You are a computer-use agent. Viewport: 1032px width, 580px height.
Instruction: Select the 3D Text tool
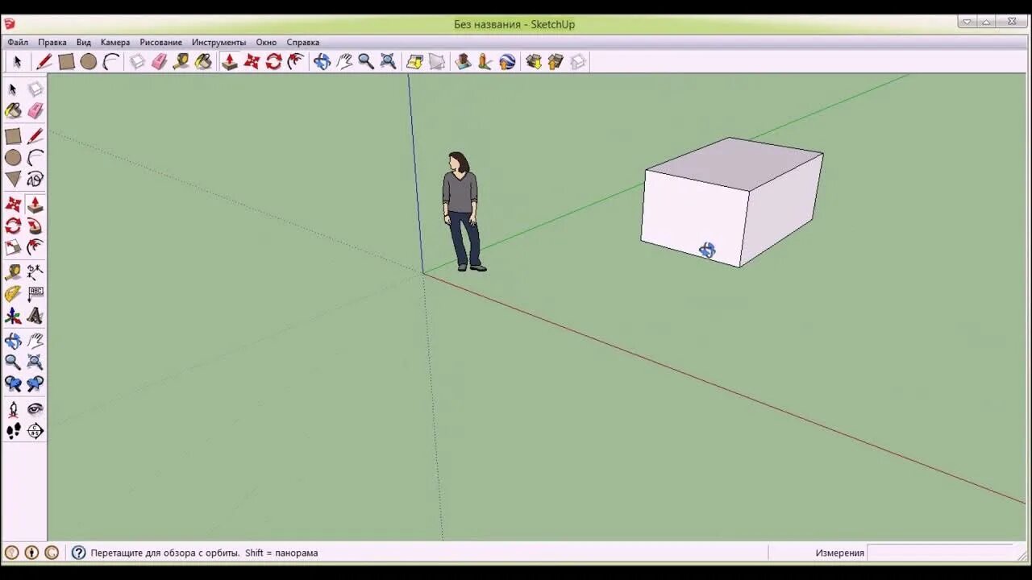[x=35, y=316]
